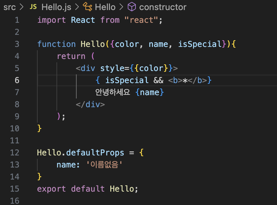This screenshot has height=205, width=277.
Task: Expand chevron after Hello breadcrumb
Action: [x=121, y=7]
